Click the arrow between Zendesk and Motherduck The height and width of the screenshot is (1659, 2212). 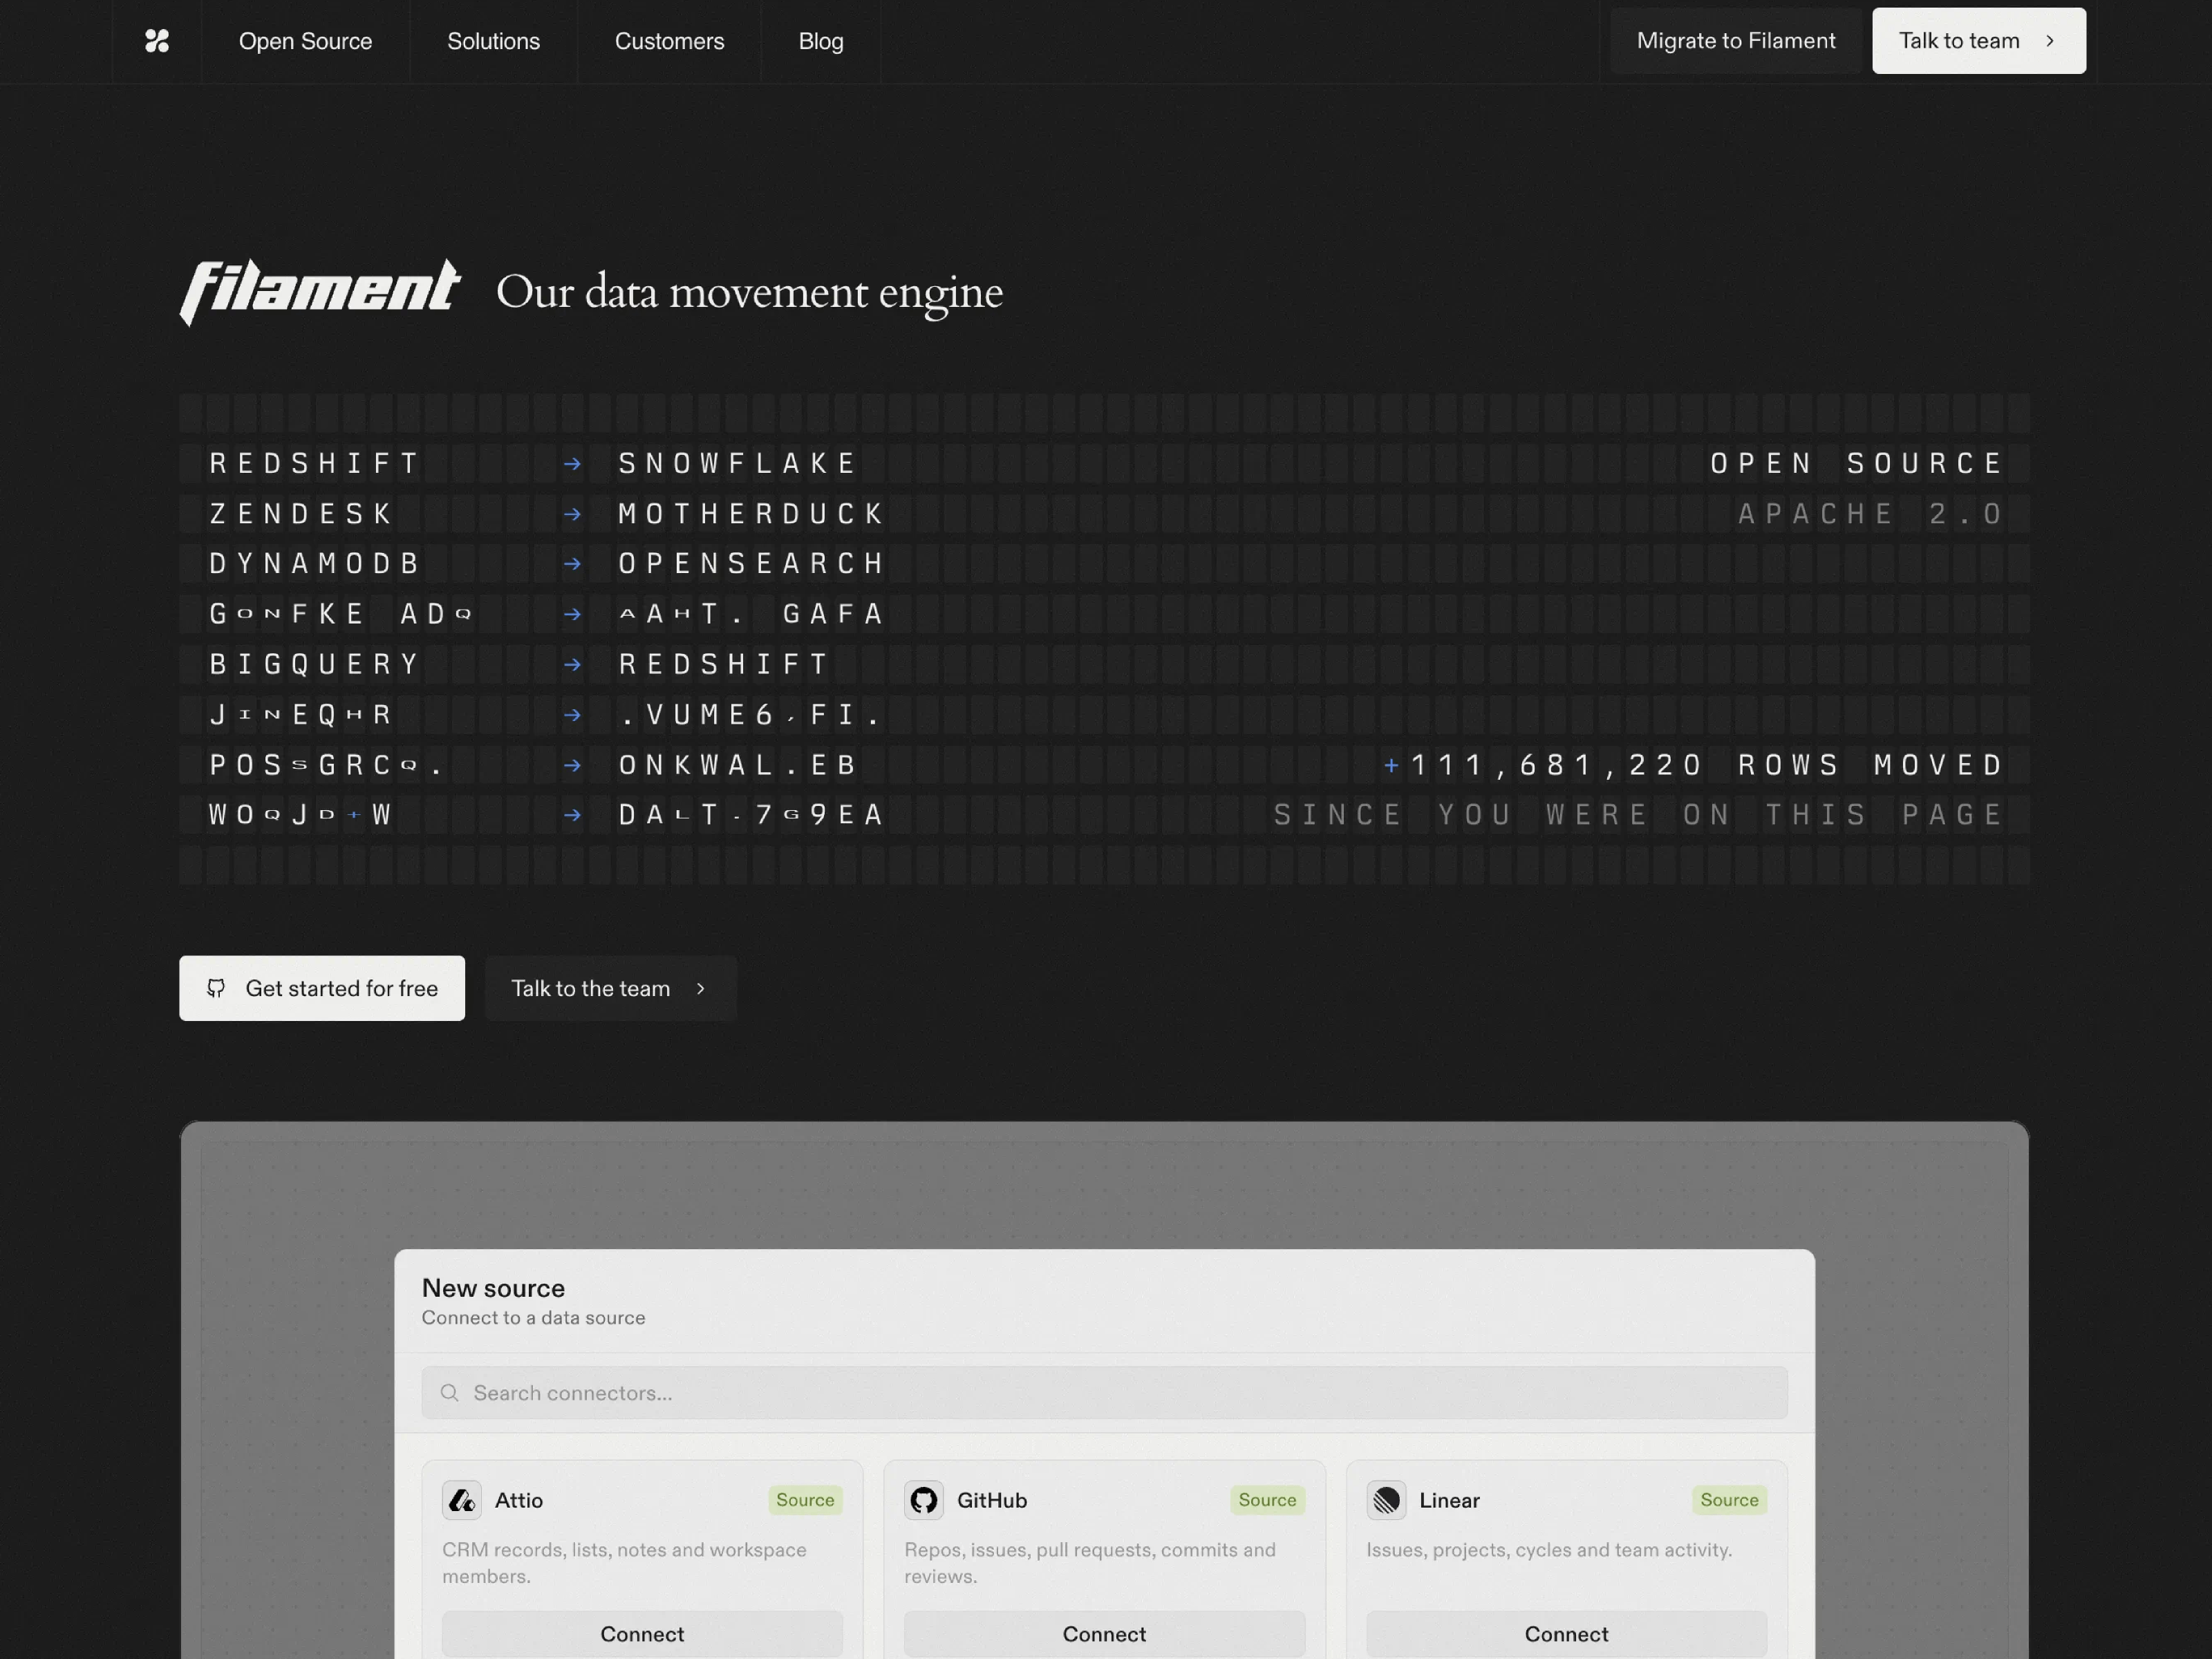(572, 514)
